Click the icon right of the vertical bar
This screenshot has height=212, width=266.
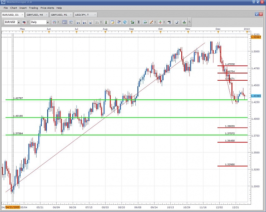point(145,22)
